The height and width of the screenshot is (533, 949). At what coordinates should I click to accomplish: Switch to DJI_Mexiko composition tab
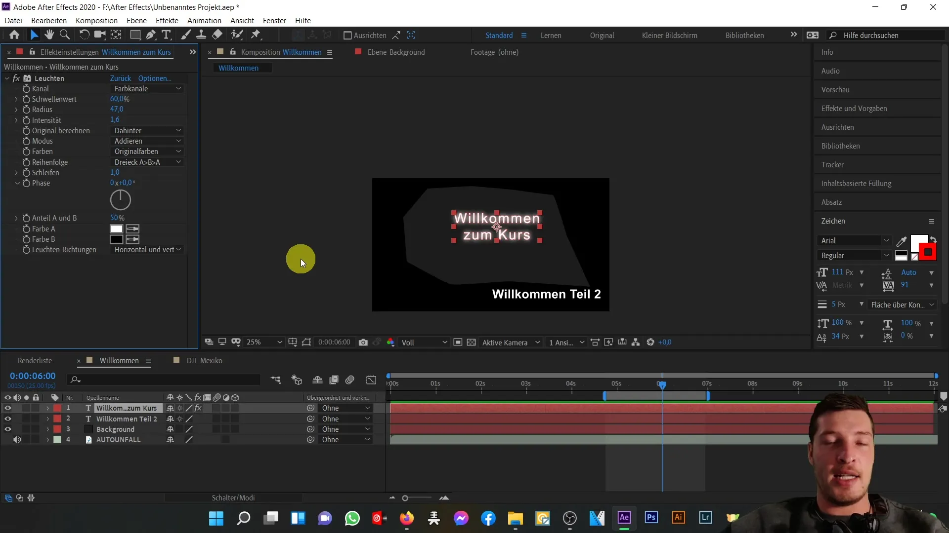(x=204, y=360)
